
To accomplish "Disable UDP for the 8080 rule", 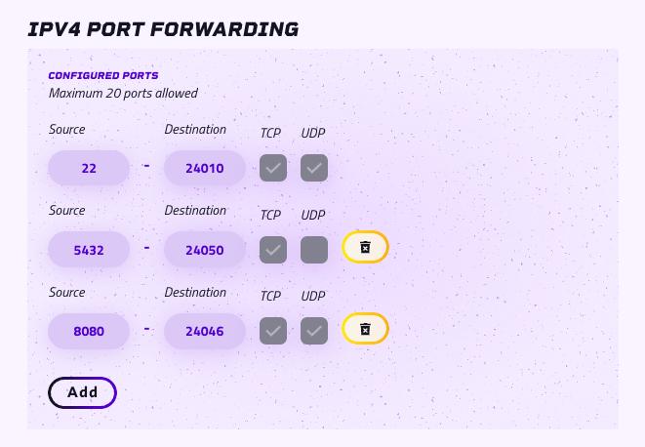I will tap(314, 331).
